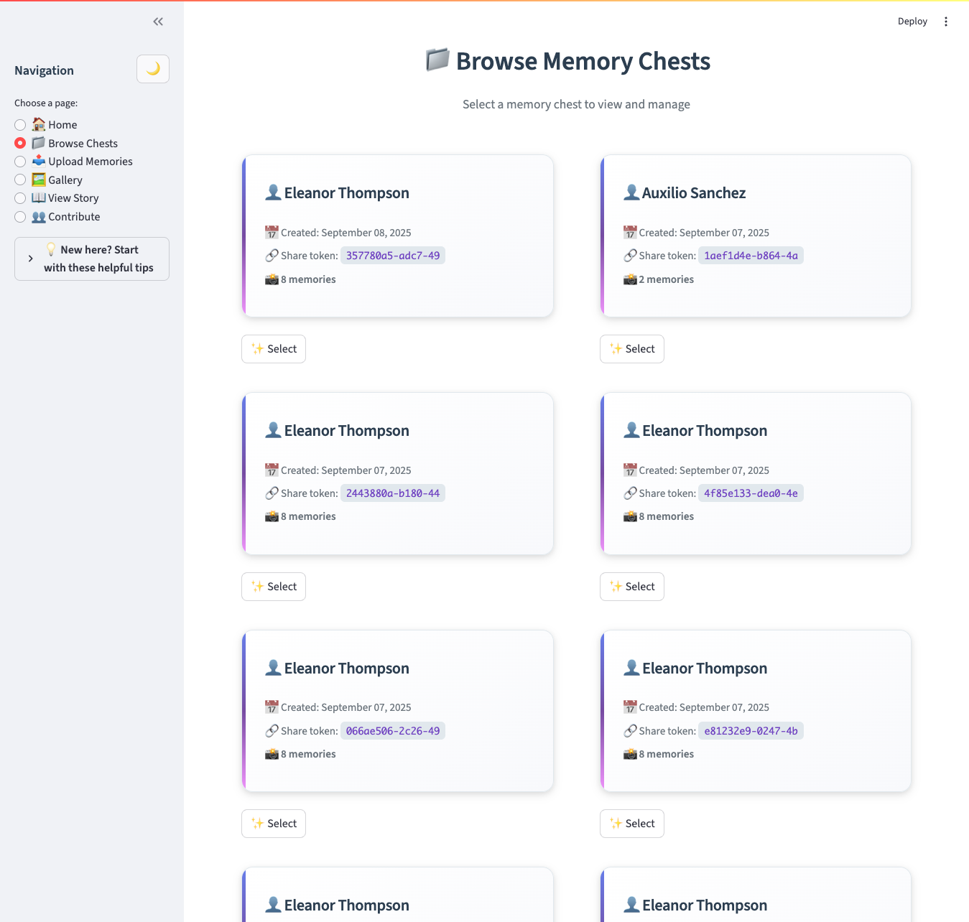Click the moon theme toggle icon
Viewport: 969px width, 922px height.
tap(152, 68)
